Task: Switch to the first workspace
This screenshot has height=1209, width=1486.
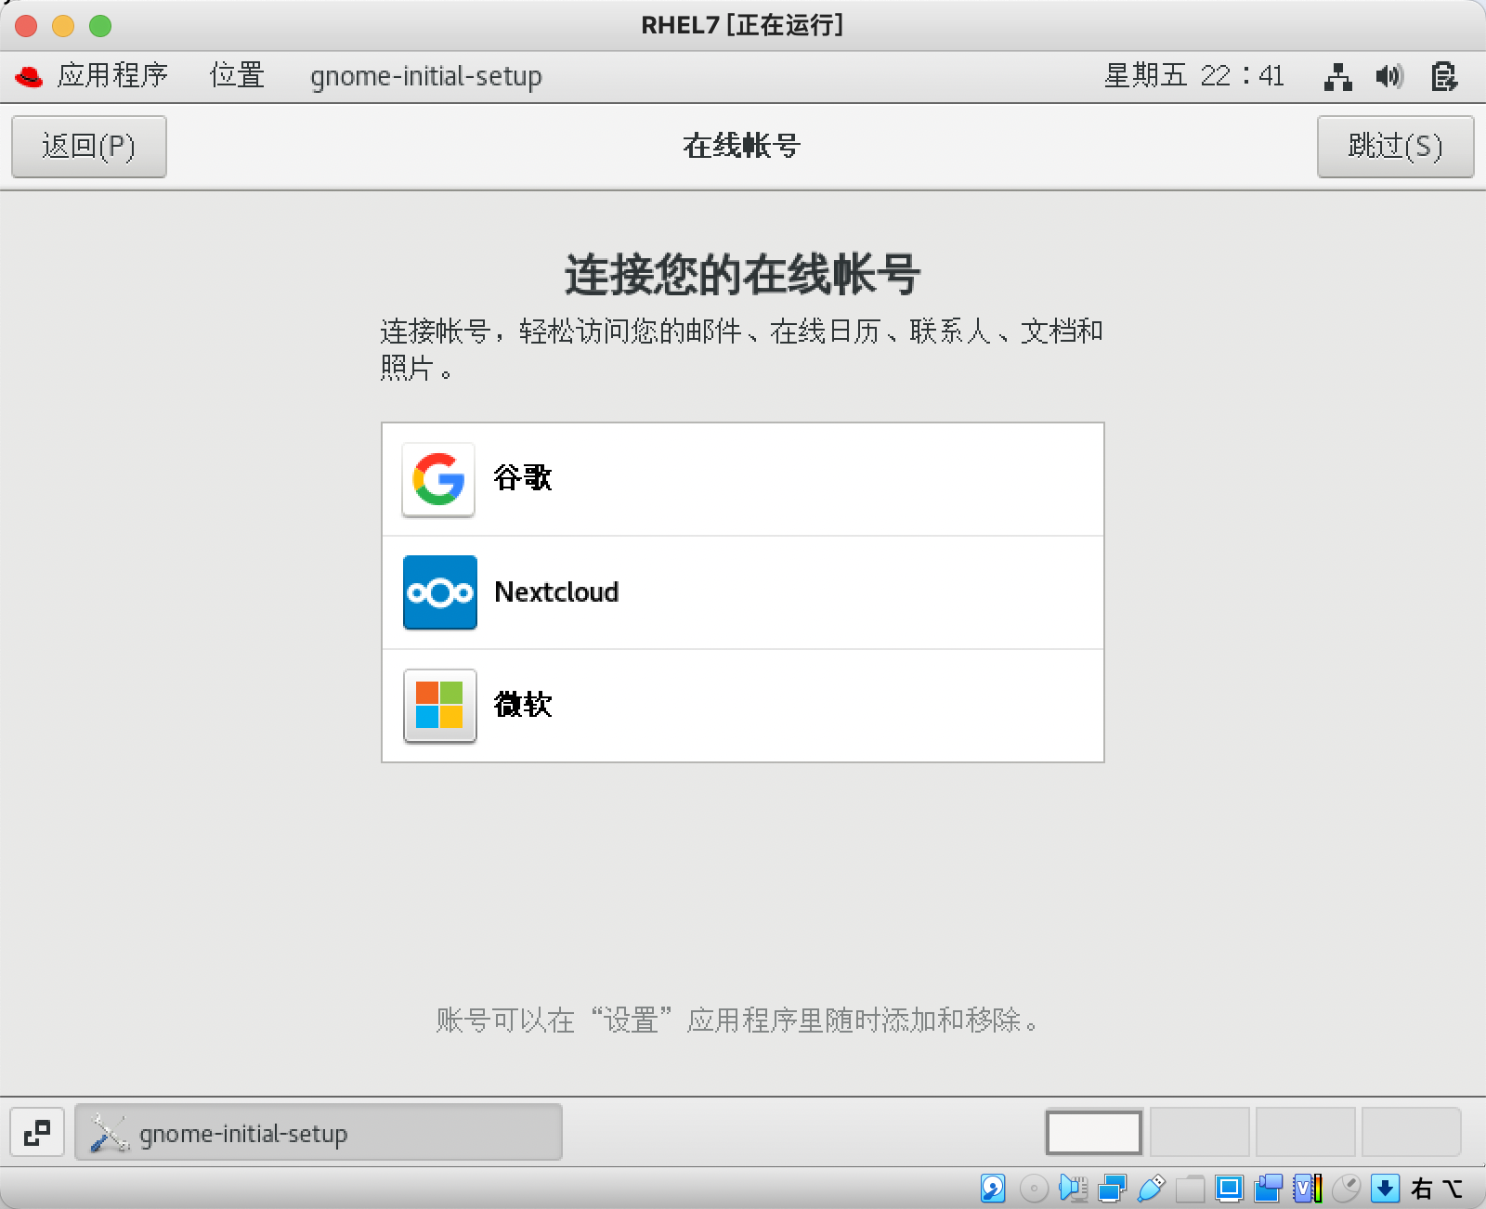Action: pyautogui.click(x=1094, y=1132)
